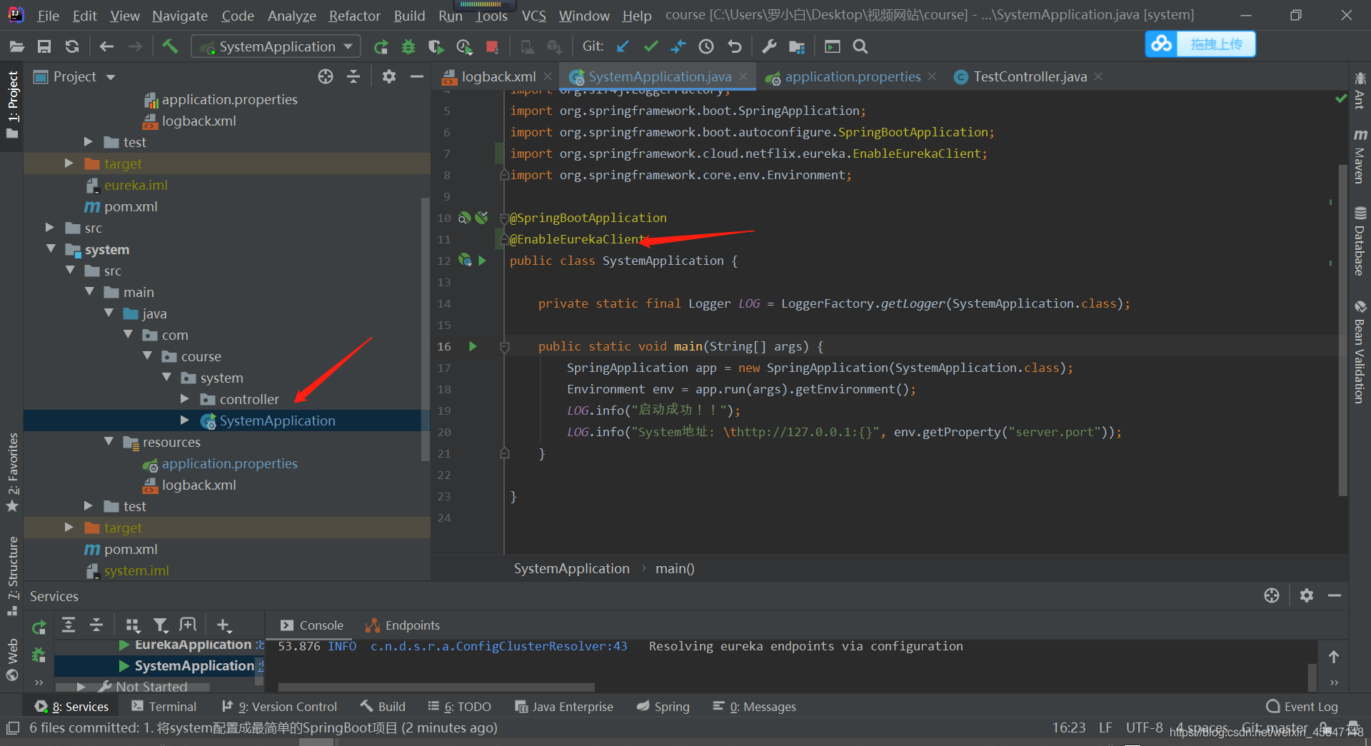Image resolution: width=1371 pixels, height=746 pixels.
Task: Build project with the hammer icon
Action: [x=170, y=46]
